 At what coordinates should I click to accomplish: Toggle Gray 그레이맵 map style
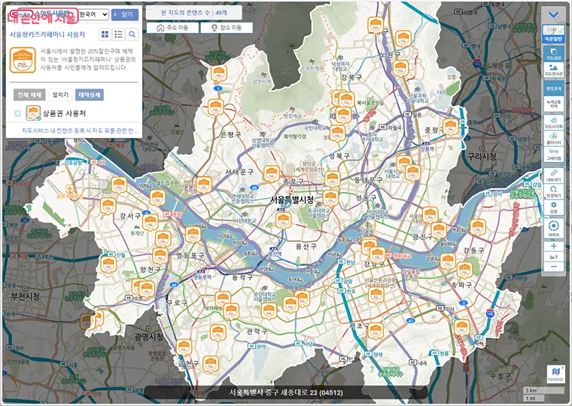(553, 155)
